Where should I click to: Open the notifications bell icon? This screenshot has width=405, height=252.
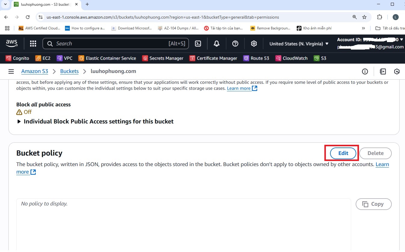(x=217, y=44)
